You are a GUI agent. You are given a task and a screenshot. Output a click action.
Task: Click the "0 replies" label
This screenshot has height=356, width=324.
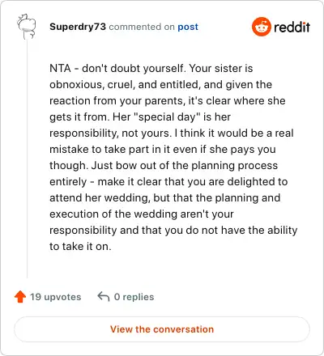(134, 297)
